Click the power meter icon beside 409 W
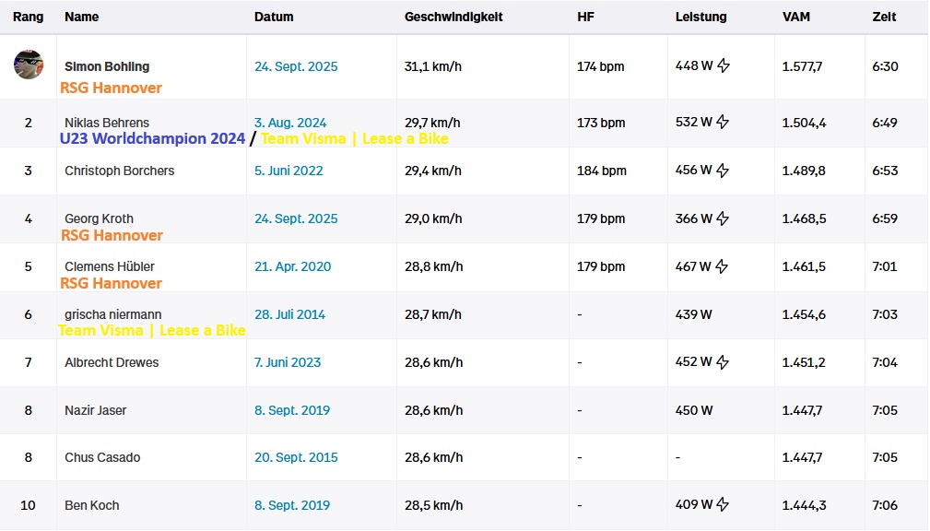The height and width of the screenshot is (531, 930). click(x=724, y=505)
